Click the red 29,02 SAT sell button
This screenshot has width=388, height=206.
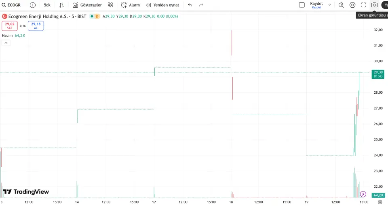pos(10,26)
